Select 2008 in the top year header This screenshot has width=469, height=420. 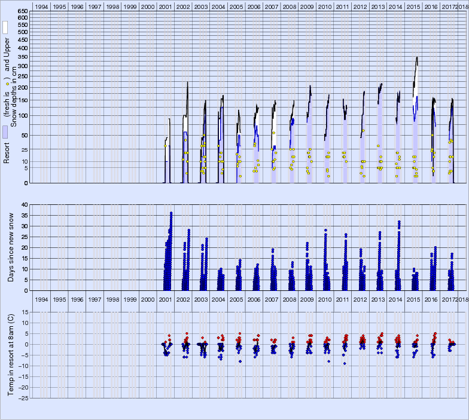[289, 6]
